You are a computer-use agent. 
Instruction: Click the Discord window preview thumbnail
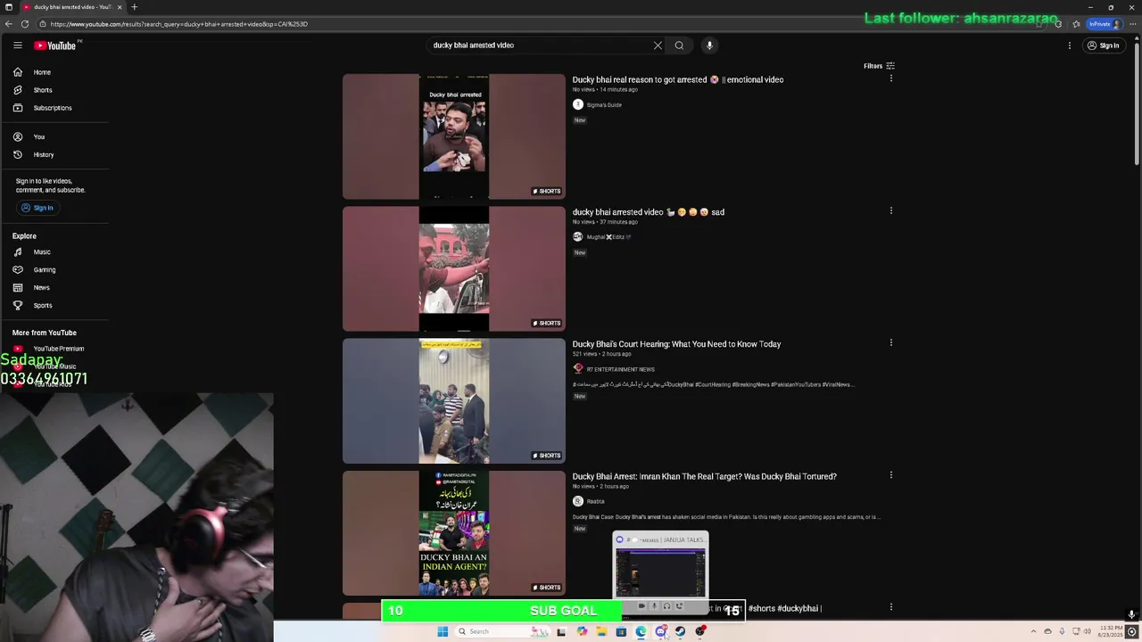pos(660,572)
